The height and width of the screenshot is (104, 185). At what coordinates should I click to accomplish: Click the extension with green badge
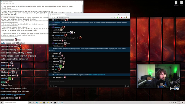[117, 17]
